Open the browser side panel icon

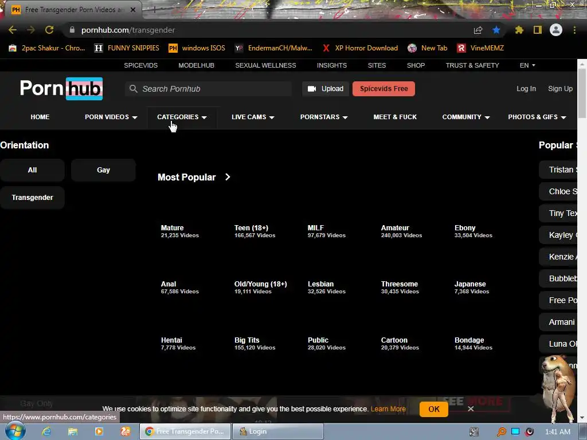tap(538, 30)
